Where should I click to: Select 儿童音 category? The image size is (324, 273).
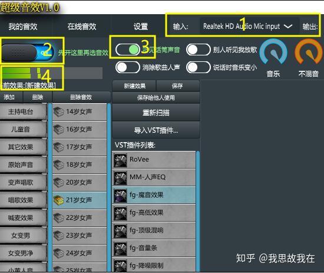(23, 130)
